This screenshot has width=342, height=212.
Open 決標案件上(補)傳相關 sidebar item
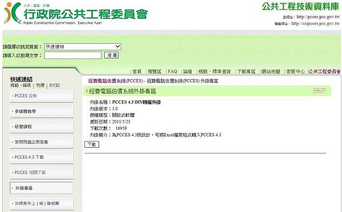tap(42, 203)
